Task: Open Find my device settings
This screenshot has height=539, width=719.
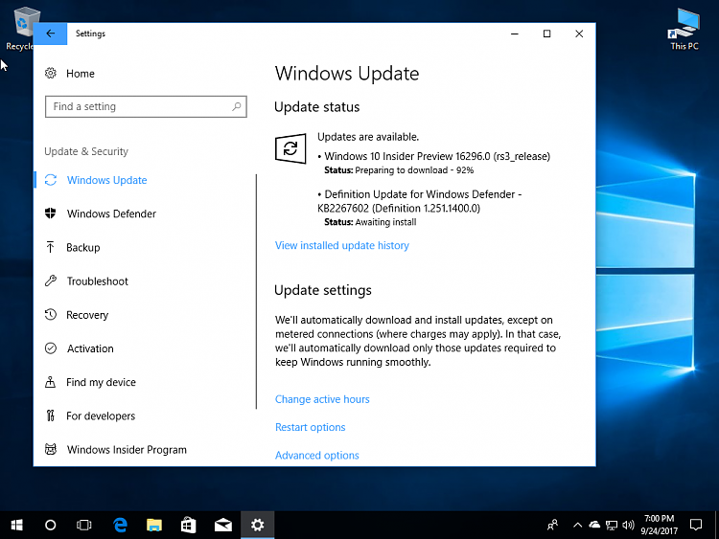Action: (x=101, y=382)
